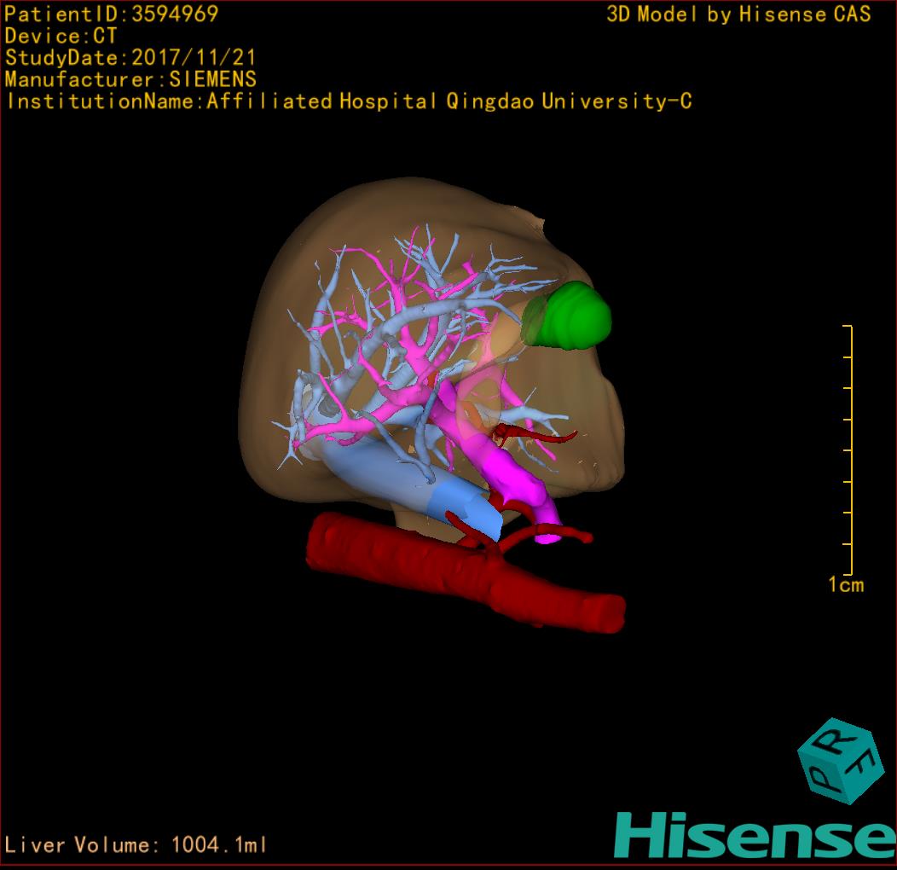897x870 pixels.
Task: Click the StudyDate 2017/11/21 text
Action: 130,58
